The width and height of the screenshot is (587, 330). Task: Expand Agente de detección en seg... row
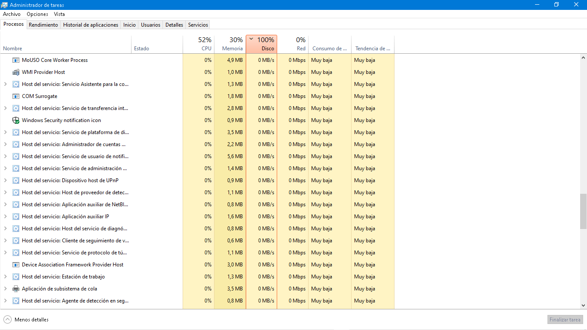6,301
